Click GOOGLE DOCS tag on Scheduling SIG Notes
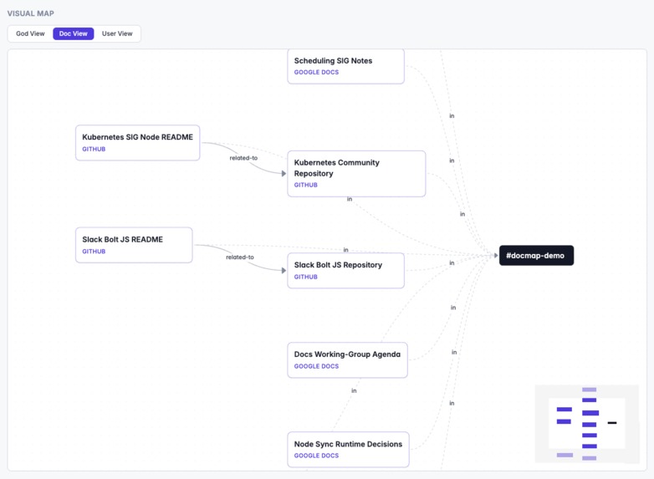Screen dimensions: 654x479 pos(317,72)
